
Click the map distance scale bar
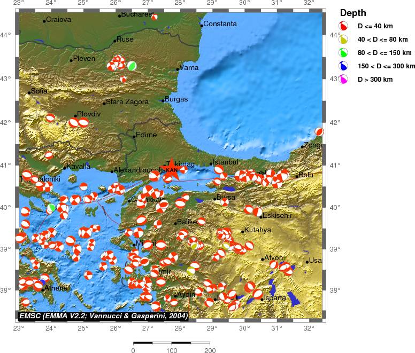point(171,342)
